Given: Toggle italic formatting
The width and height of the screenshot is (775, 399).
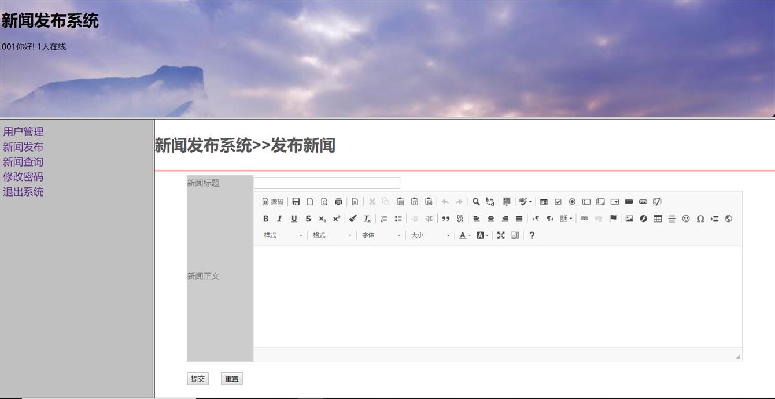Looking at the screenshot, I should click(x=279, y=219).
